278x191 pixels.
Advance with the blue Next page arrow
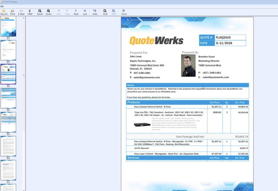[x=76, y=12]
